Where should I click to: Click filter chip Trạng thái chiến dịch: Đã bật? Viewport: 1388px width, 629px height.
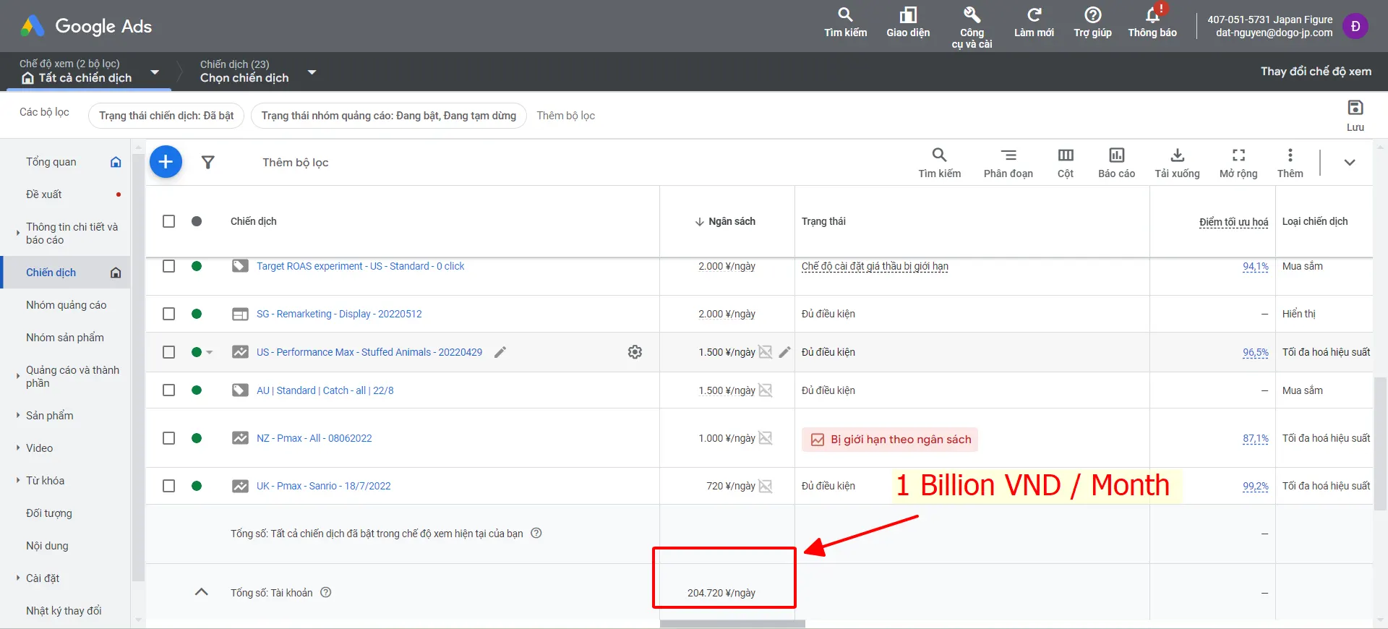pos(166,116)
